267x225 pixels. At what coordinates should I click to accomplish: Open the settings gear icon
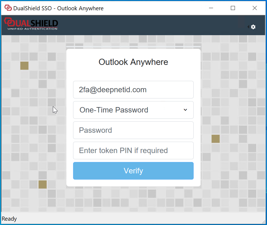253,27
